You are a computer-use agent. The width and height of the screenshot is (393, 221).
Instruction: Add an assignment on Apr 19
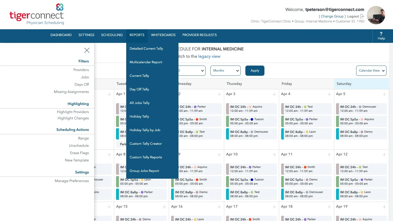click(384, 207)
